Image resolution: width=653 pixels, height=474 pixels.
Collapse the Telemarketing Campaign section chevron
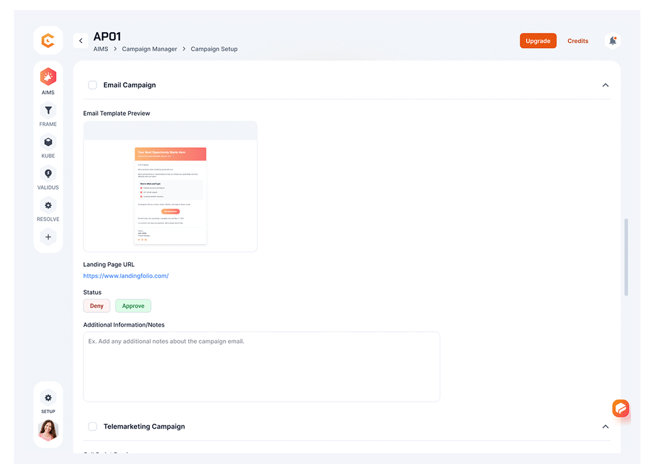tap(605, 427)
